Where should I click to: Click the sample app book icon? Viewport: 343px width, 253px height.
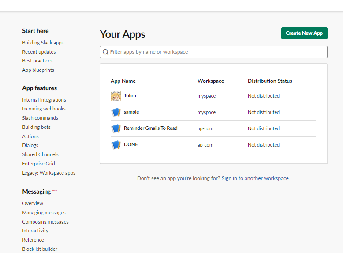[x=116, y=112]
